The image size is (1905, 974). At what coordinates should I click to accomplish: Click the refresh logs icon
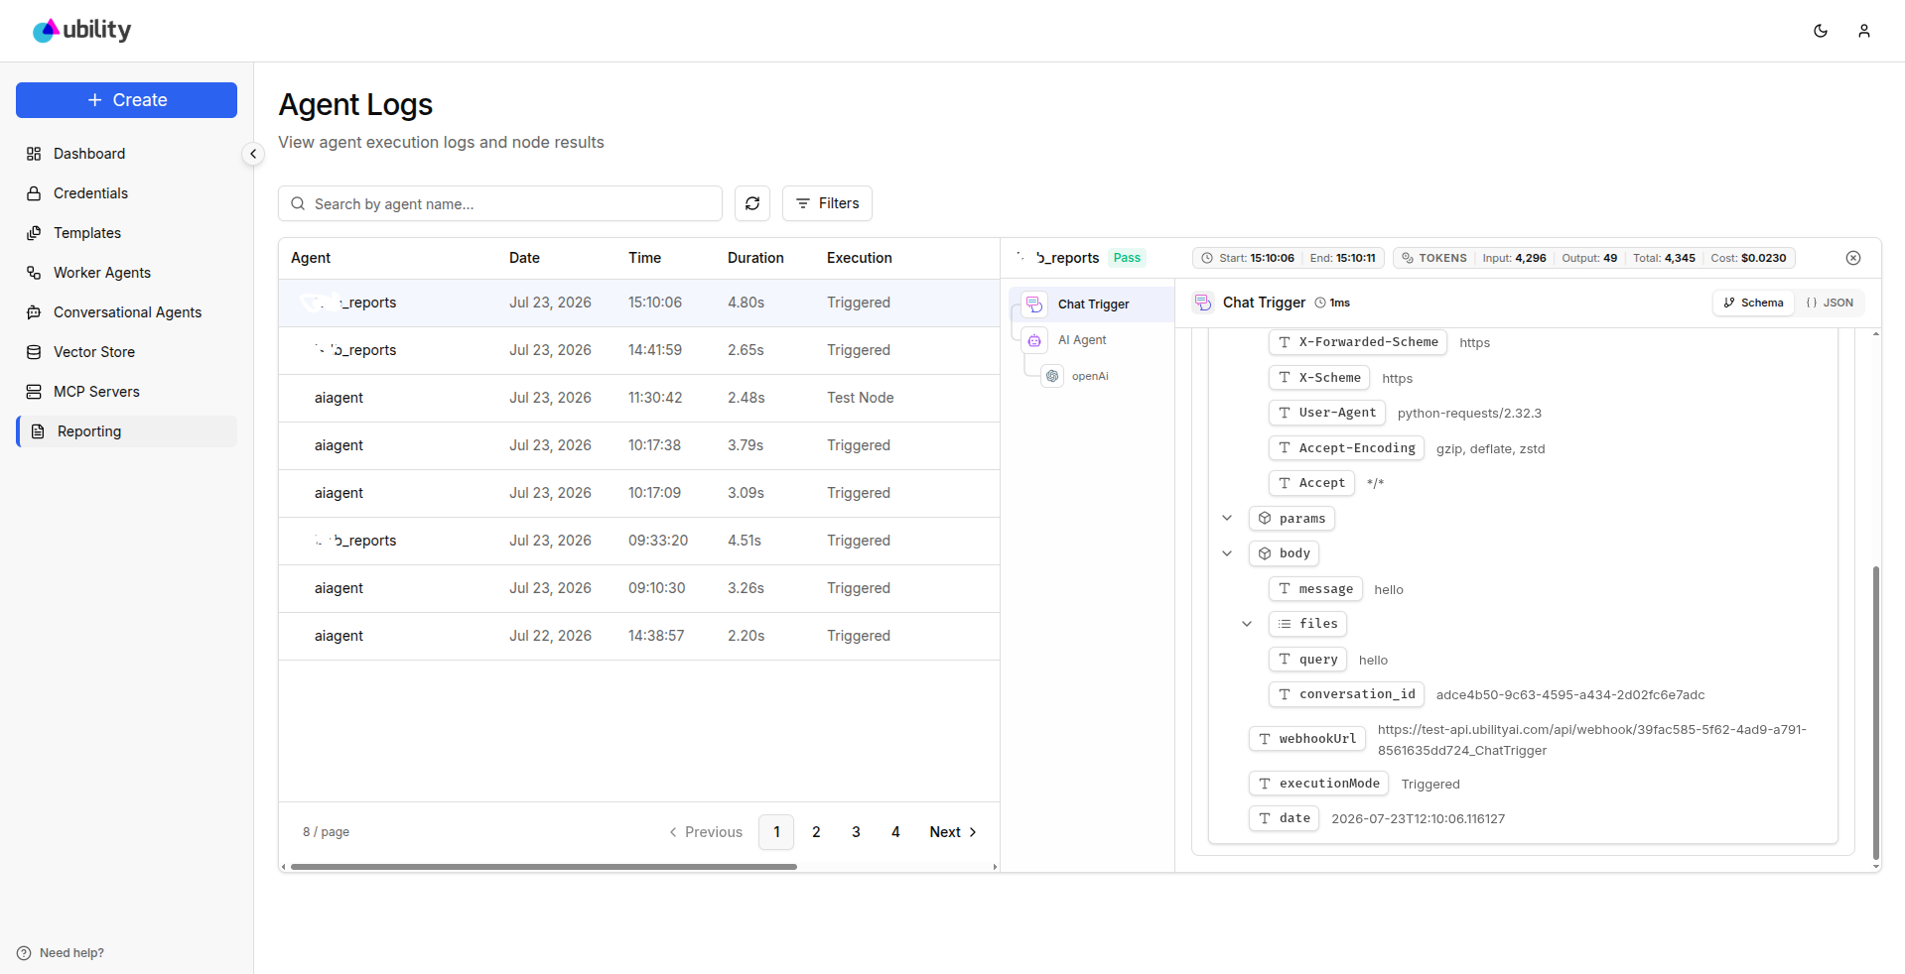(x=752, y=203)
